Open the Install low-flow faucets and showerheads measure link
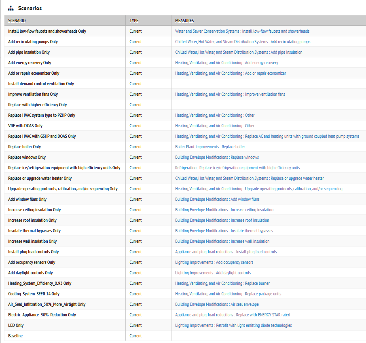Image resolution: width=366 pixels, height=343 pixels. click(241, 31)
